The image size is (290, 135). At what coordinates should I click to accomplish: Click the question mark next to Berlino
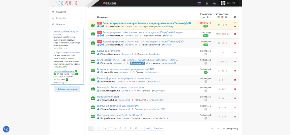click(x=172, y=27)
